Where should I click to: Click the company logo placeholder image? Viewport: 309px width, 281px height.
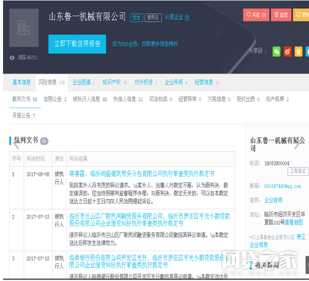click(x=24, y=27)
